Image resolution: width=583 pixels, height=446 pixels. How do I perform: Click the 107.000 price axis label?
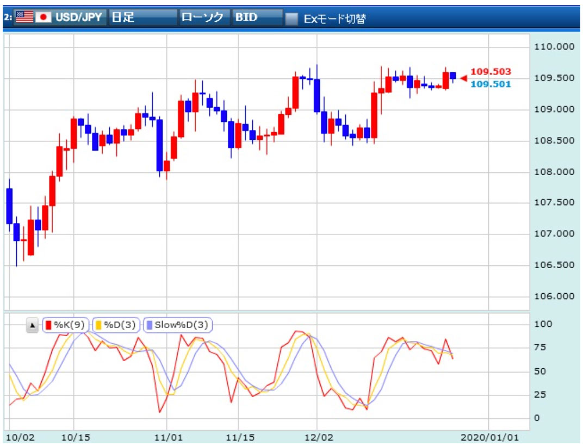coord(554,233)
